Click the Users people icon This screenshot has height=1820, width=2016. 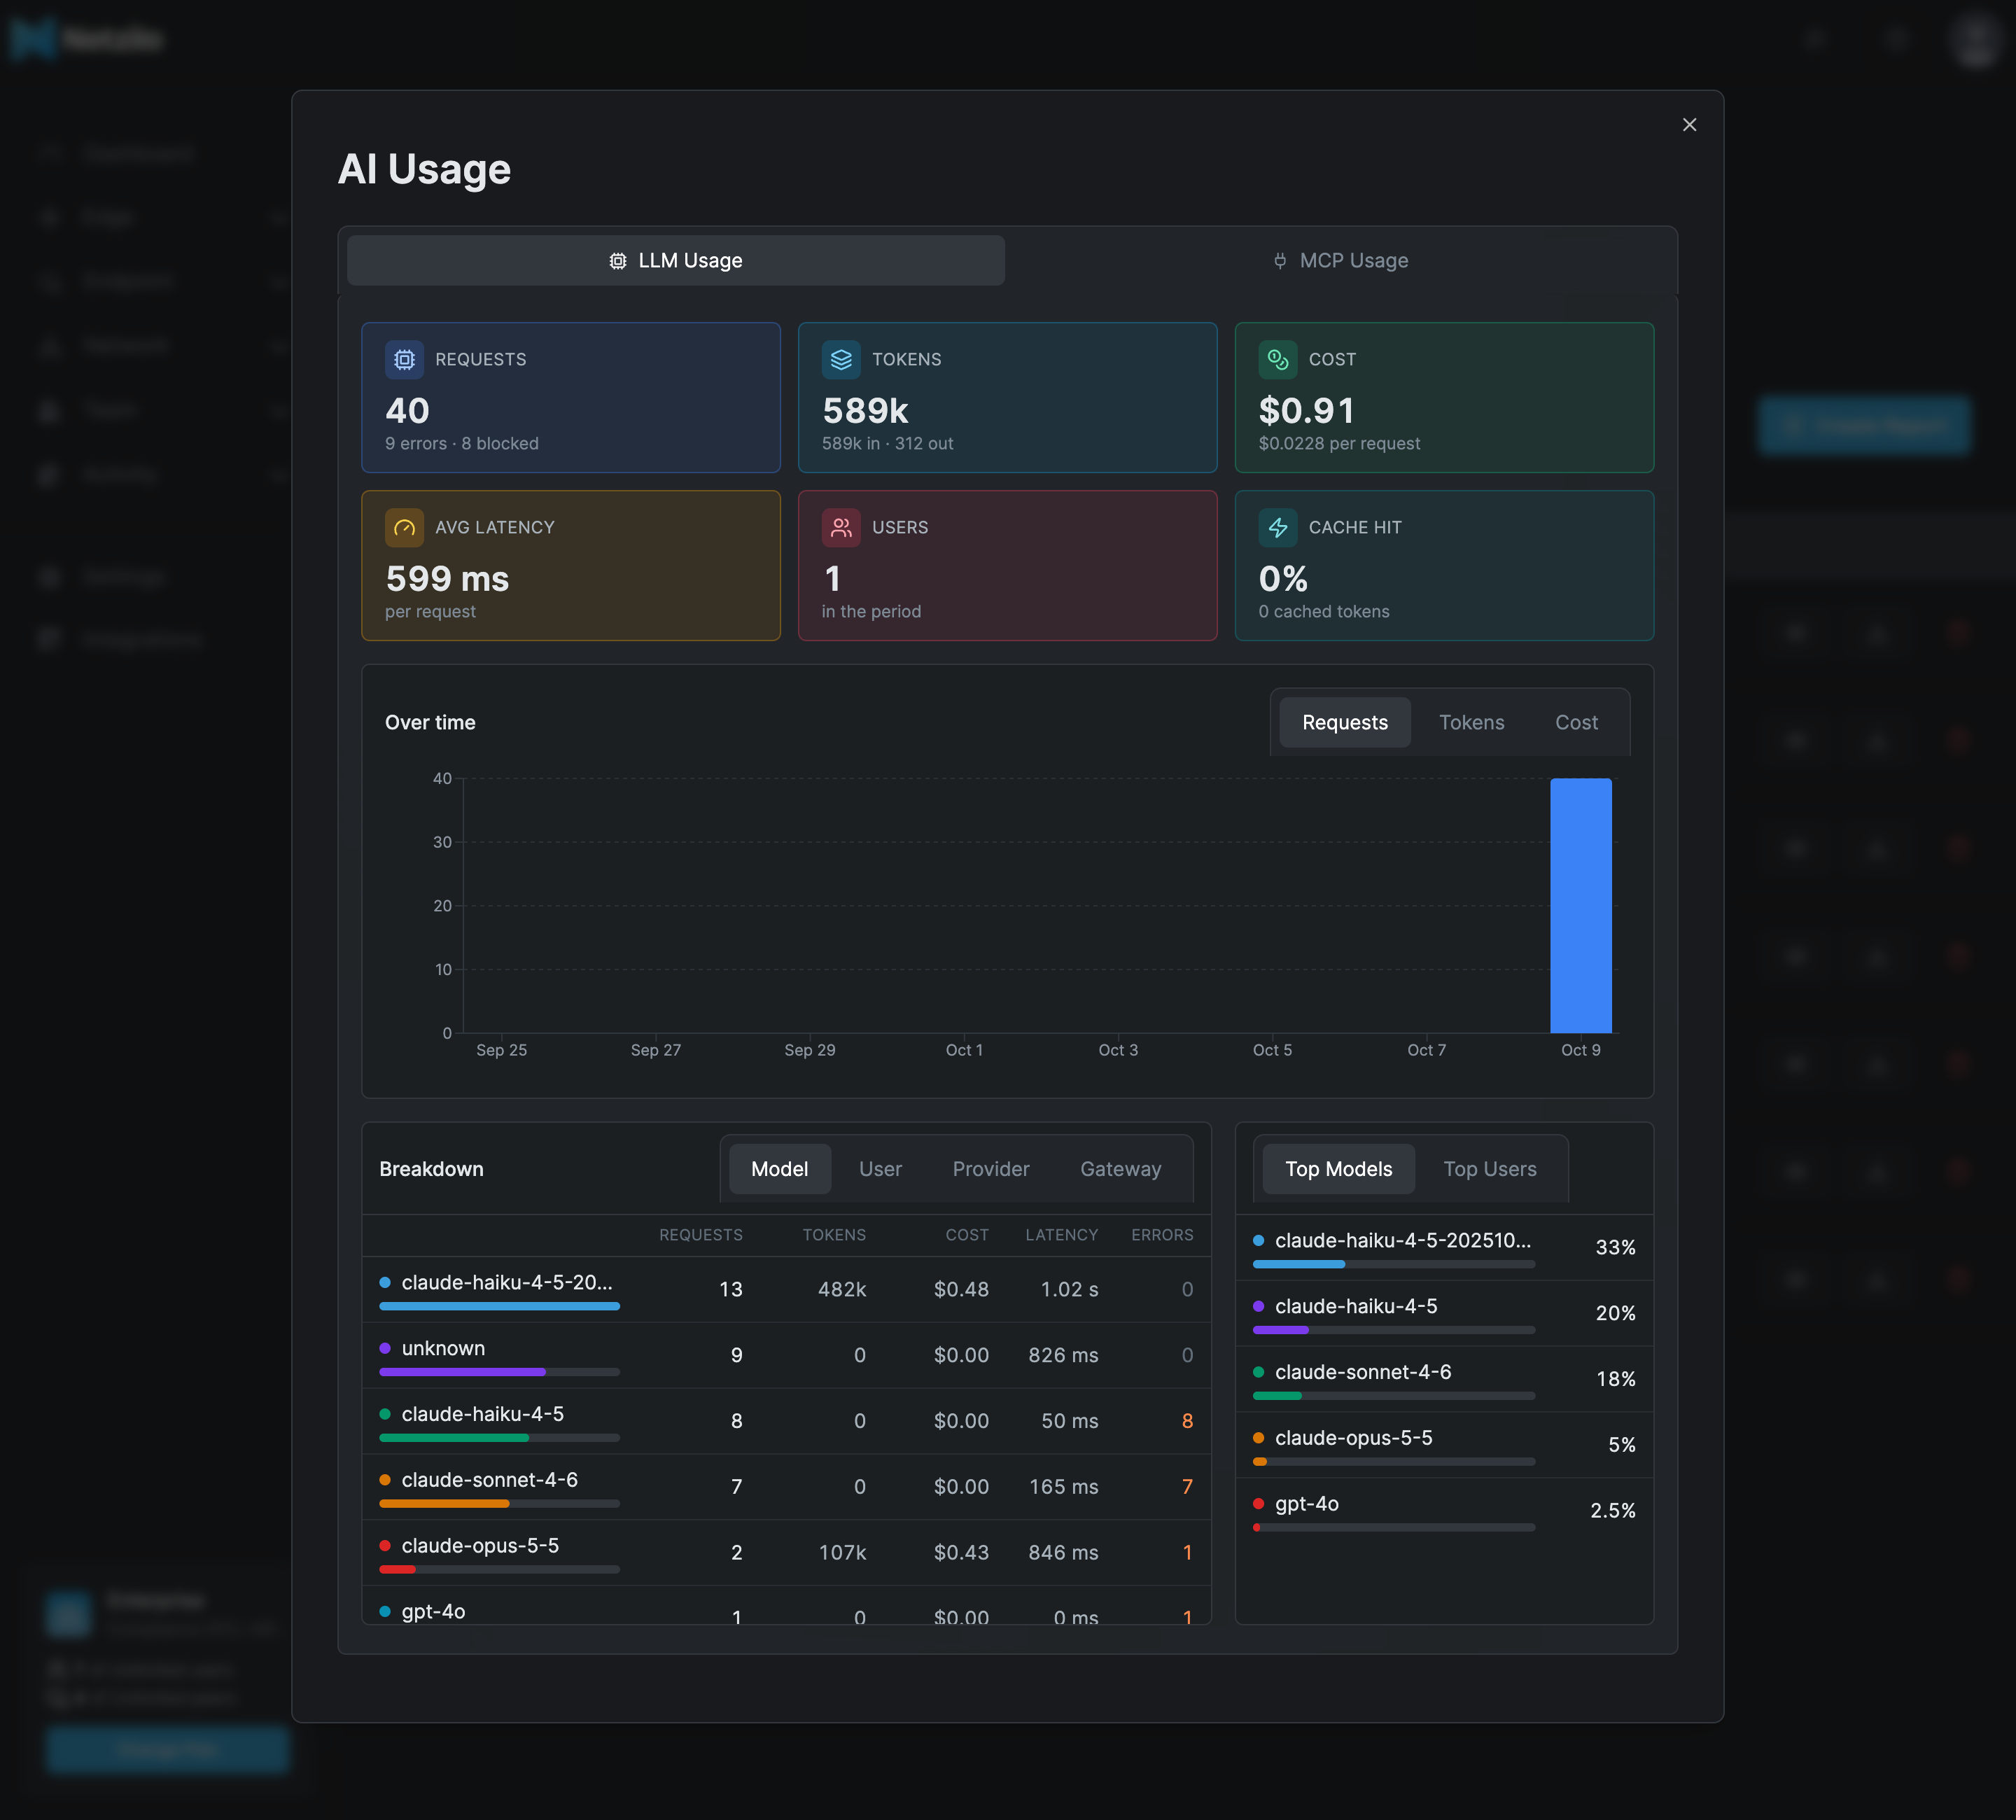tap(841, 528)
